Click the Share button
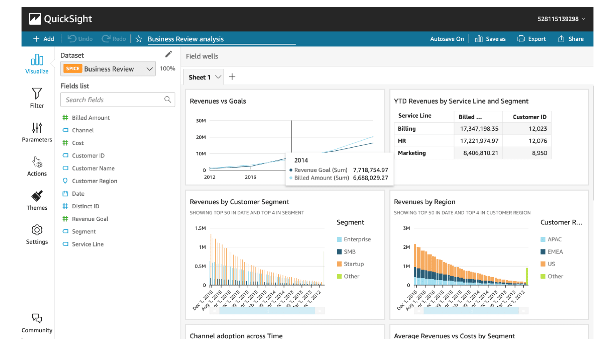615x346 pixels. pyautogui.click(x=571, y=39)
